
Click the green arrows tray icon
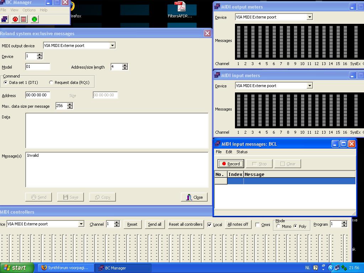[344, 268]
